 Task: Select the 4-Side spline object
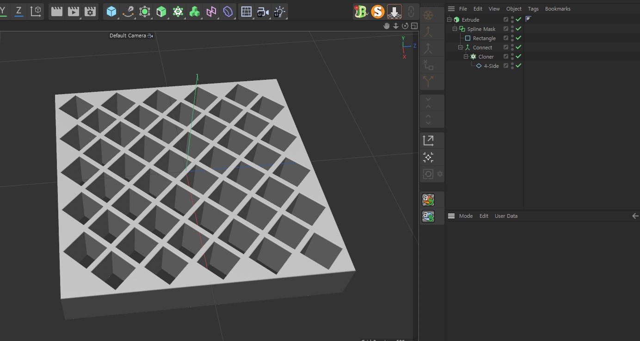(491, 66)
